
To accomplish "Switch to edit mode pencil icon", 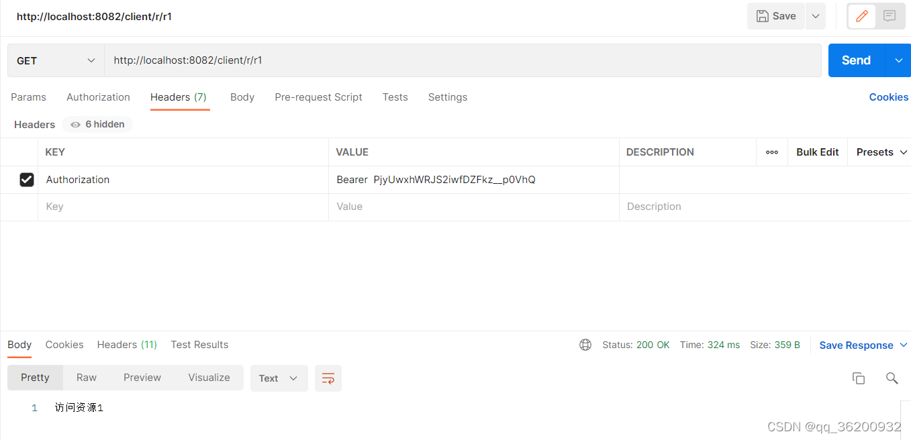I will pyautogui.click(x=862, y=16).
